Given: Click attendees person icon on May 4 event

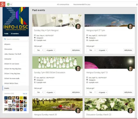Looking at the screenshot, I should [35, 40].
